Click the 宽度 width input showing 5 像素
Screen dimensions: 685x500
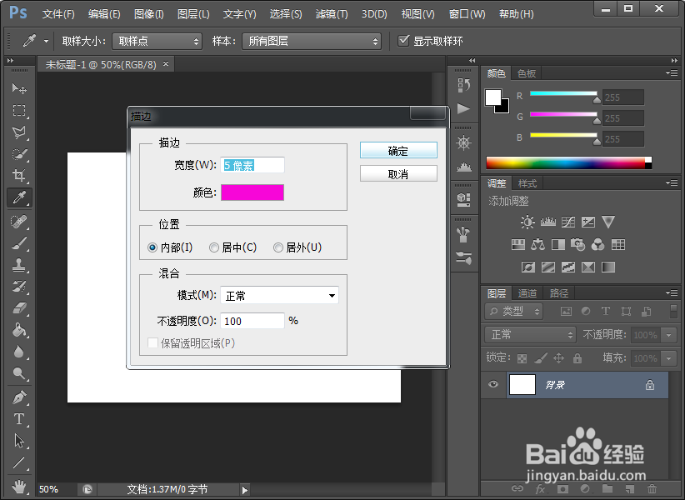point(253,164)
